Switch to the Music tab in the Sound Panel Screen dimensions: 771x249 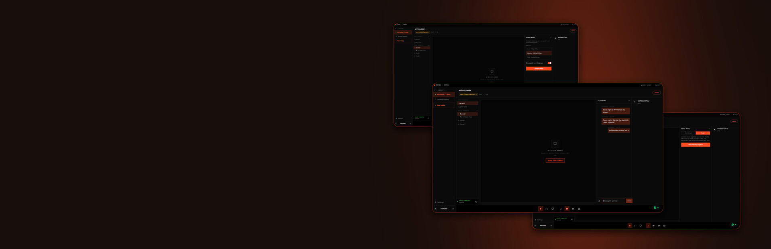[703, 133]
